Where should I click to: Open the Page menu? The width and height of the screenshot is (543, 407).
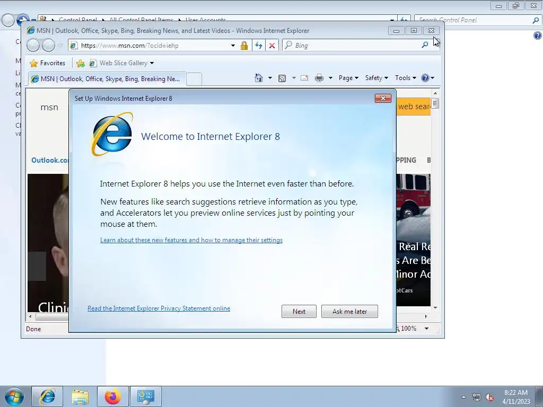348,78
